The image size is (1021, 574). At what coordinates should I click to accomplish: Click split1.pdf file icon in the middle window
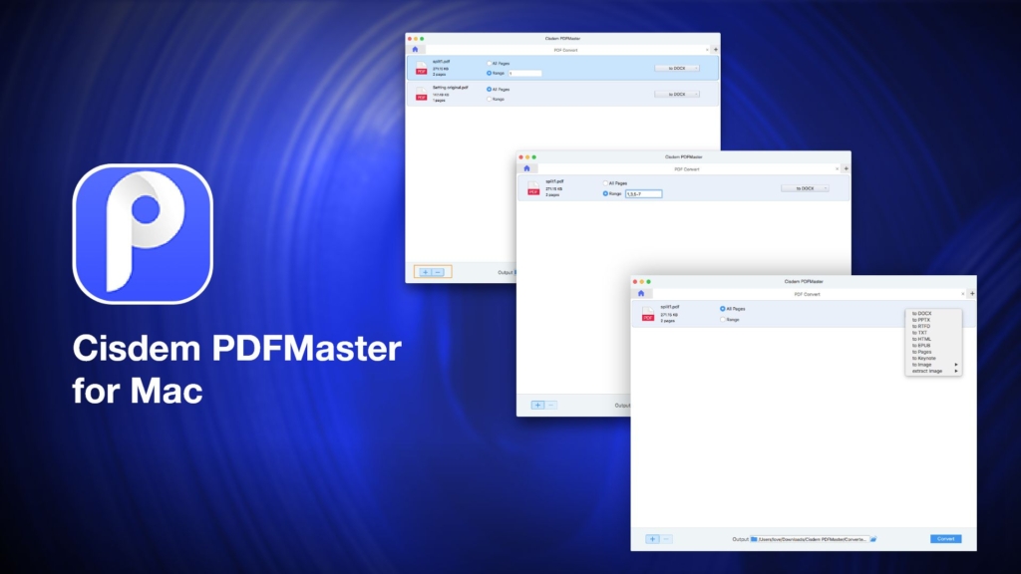click(533, 188)
